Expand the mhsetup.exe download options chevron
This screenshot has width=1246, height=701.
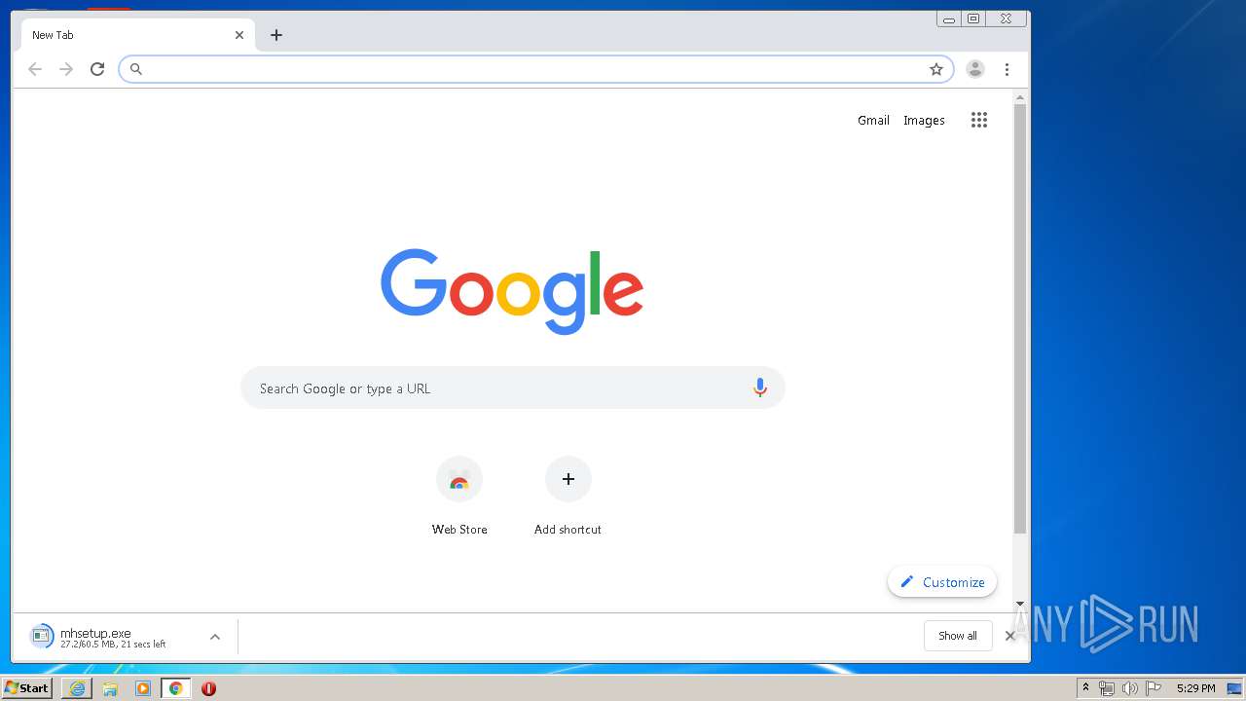pyautogui.click(x=215, y=637)
